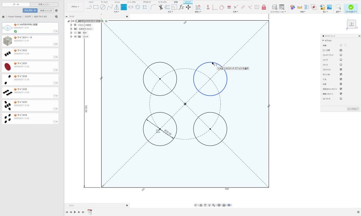The height and width of the screenshot is (216, 361).
Task: Switch to the メッシュ tab
Action: (117, 2)
